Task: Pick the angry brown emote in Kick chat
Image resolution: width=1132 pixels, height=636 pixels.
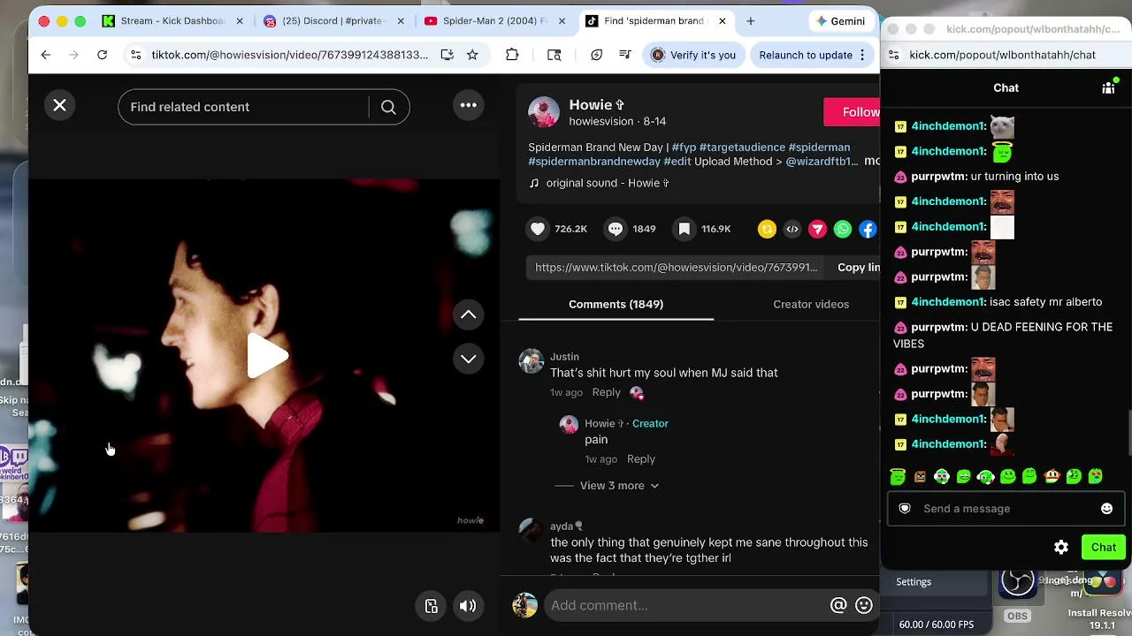Action: [x=920, y=477]
